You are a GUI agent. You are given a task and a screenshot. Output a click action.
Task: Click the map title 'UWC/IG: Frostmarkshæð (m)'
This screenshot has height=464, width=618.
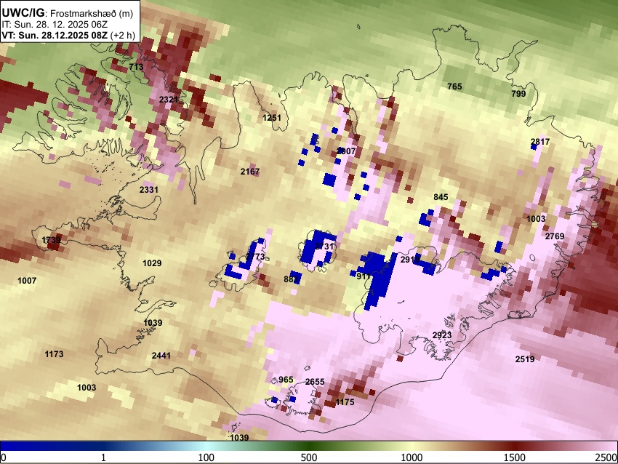coord(68,13)
